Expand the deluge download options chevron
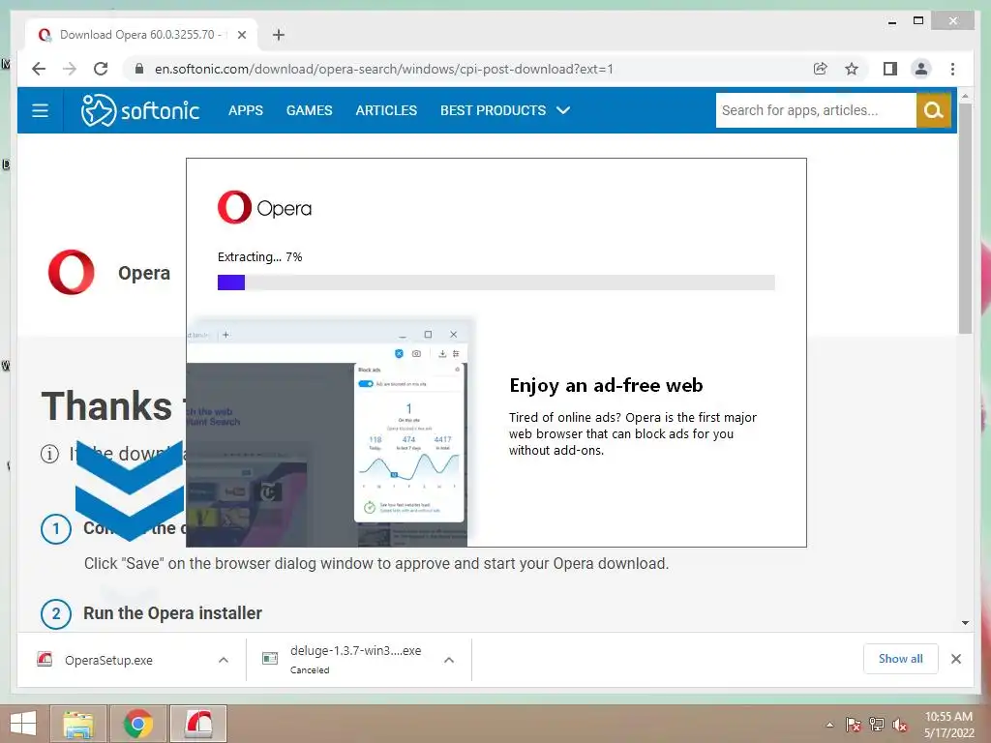 [449, 660]
